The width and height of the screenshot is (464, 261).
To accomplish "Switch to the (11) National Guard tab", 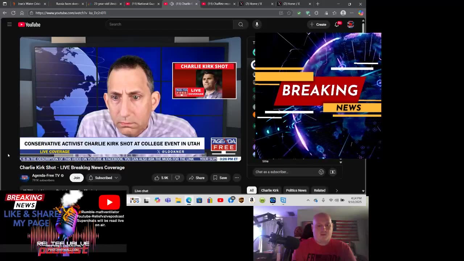I will click(143, 4).
